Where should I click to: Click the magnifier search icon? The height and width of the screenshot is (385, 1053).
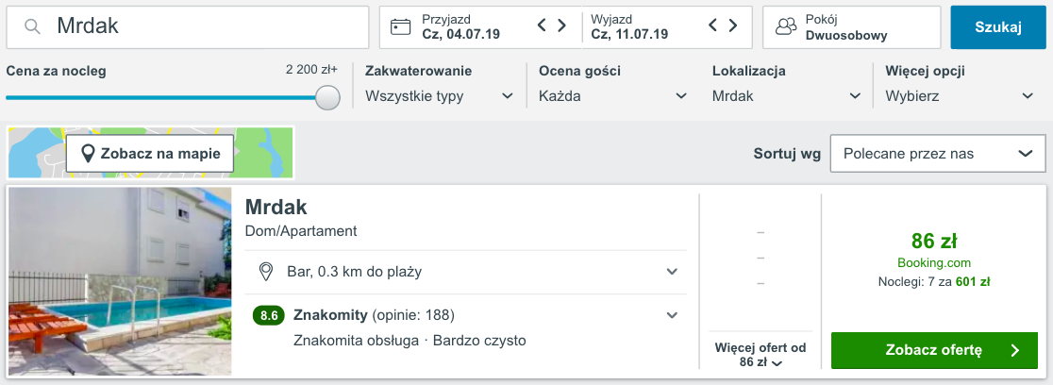31,26
